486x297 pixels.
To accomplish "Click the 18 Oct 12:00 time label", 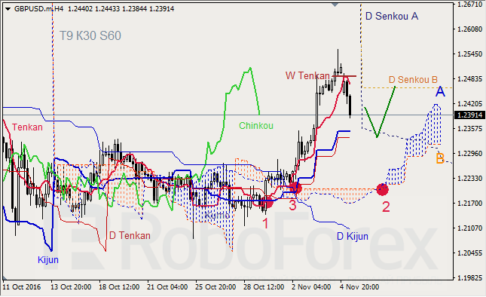I will click(119, 286).
